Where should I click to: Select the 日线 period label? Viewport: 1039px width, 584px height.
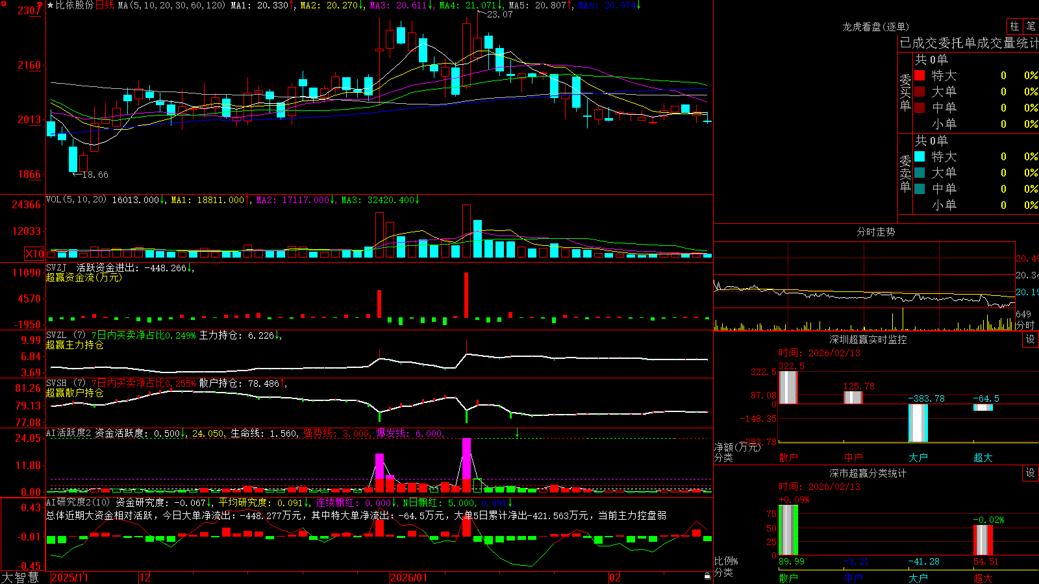coord(105,5)
